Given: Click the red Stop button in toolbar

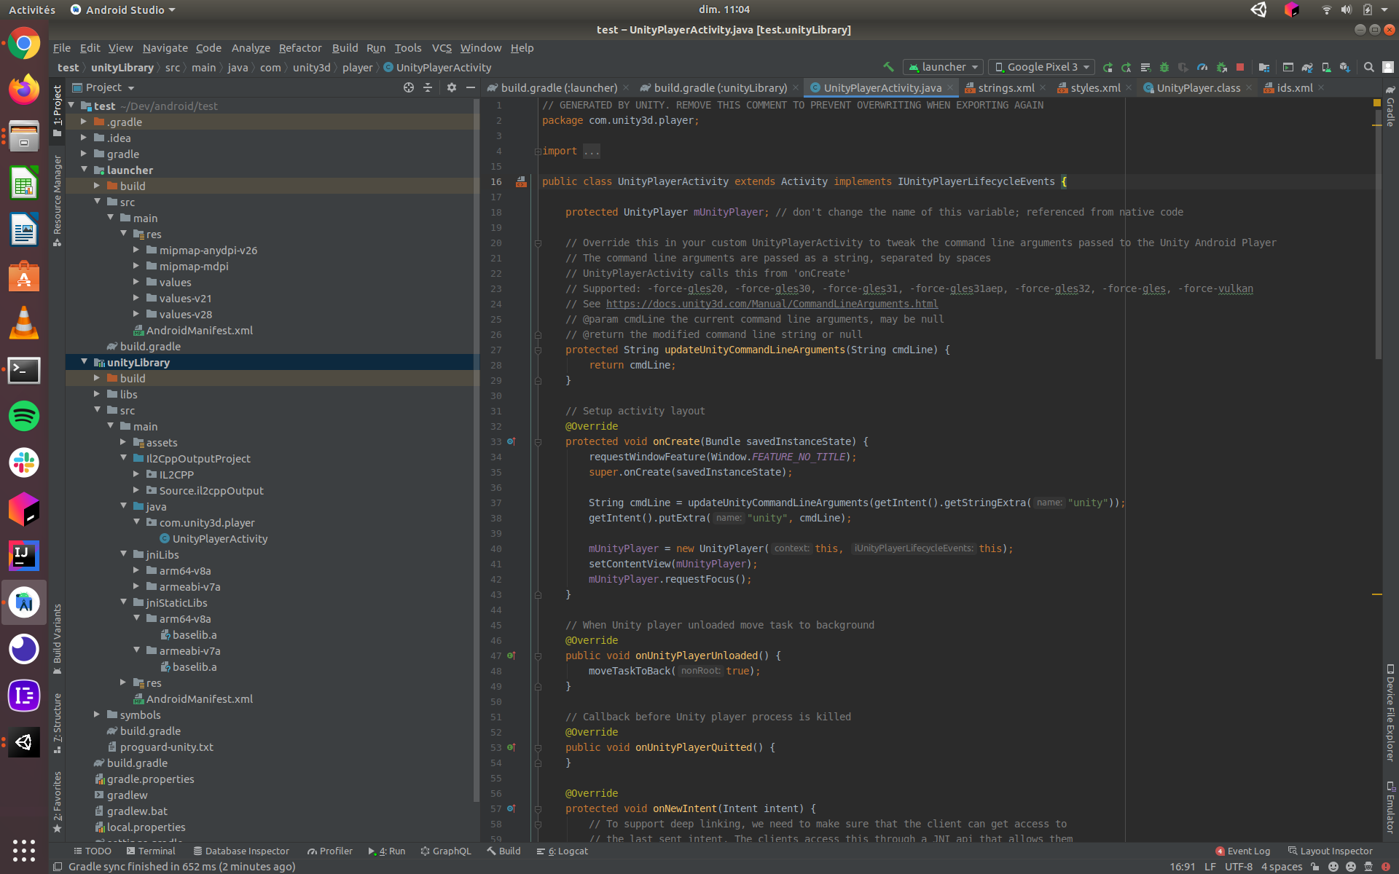Looking at the screenshot, I should click(x=1240, y=67).
